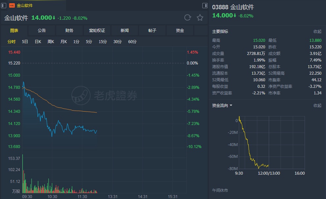The height and width of the screenshot is (199, 326).
Task: Open the 资金流向 dropdown menu
Action: [222, 106]
